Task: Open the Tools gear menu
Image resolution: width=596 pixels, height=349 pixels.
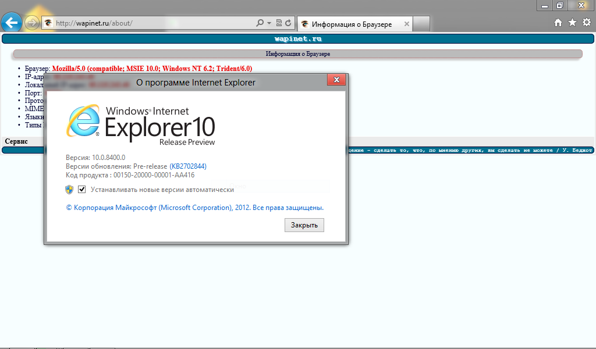Action: click(x=587, y=23)
